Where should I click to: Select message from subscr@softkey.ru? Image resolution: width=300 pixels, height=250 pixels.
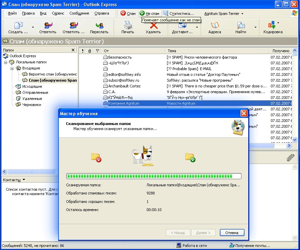click(x=185, y=80)
